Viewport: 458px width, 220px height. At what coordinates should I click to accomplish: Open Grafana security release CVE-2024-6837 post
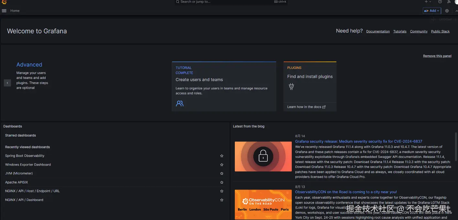coord(358,141)
